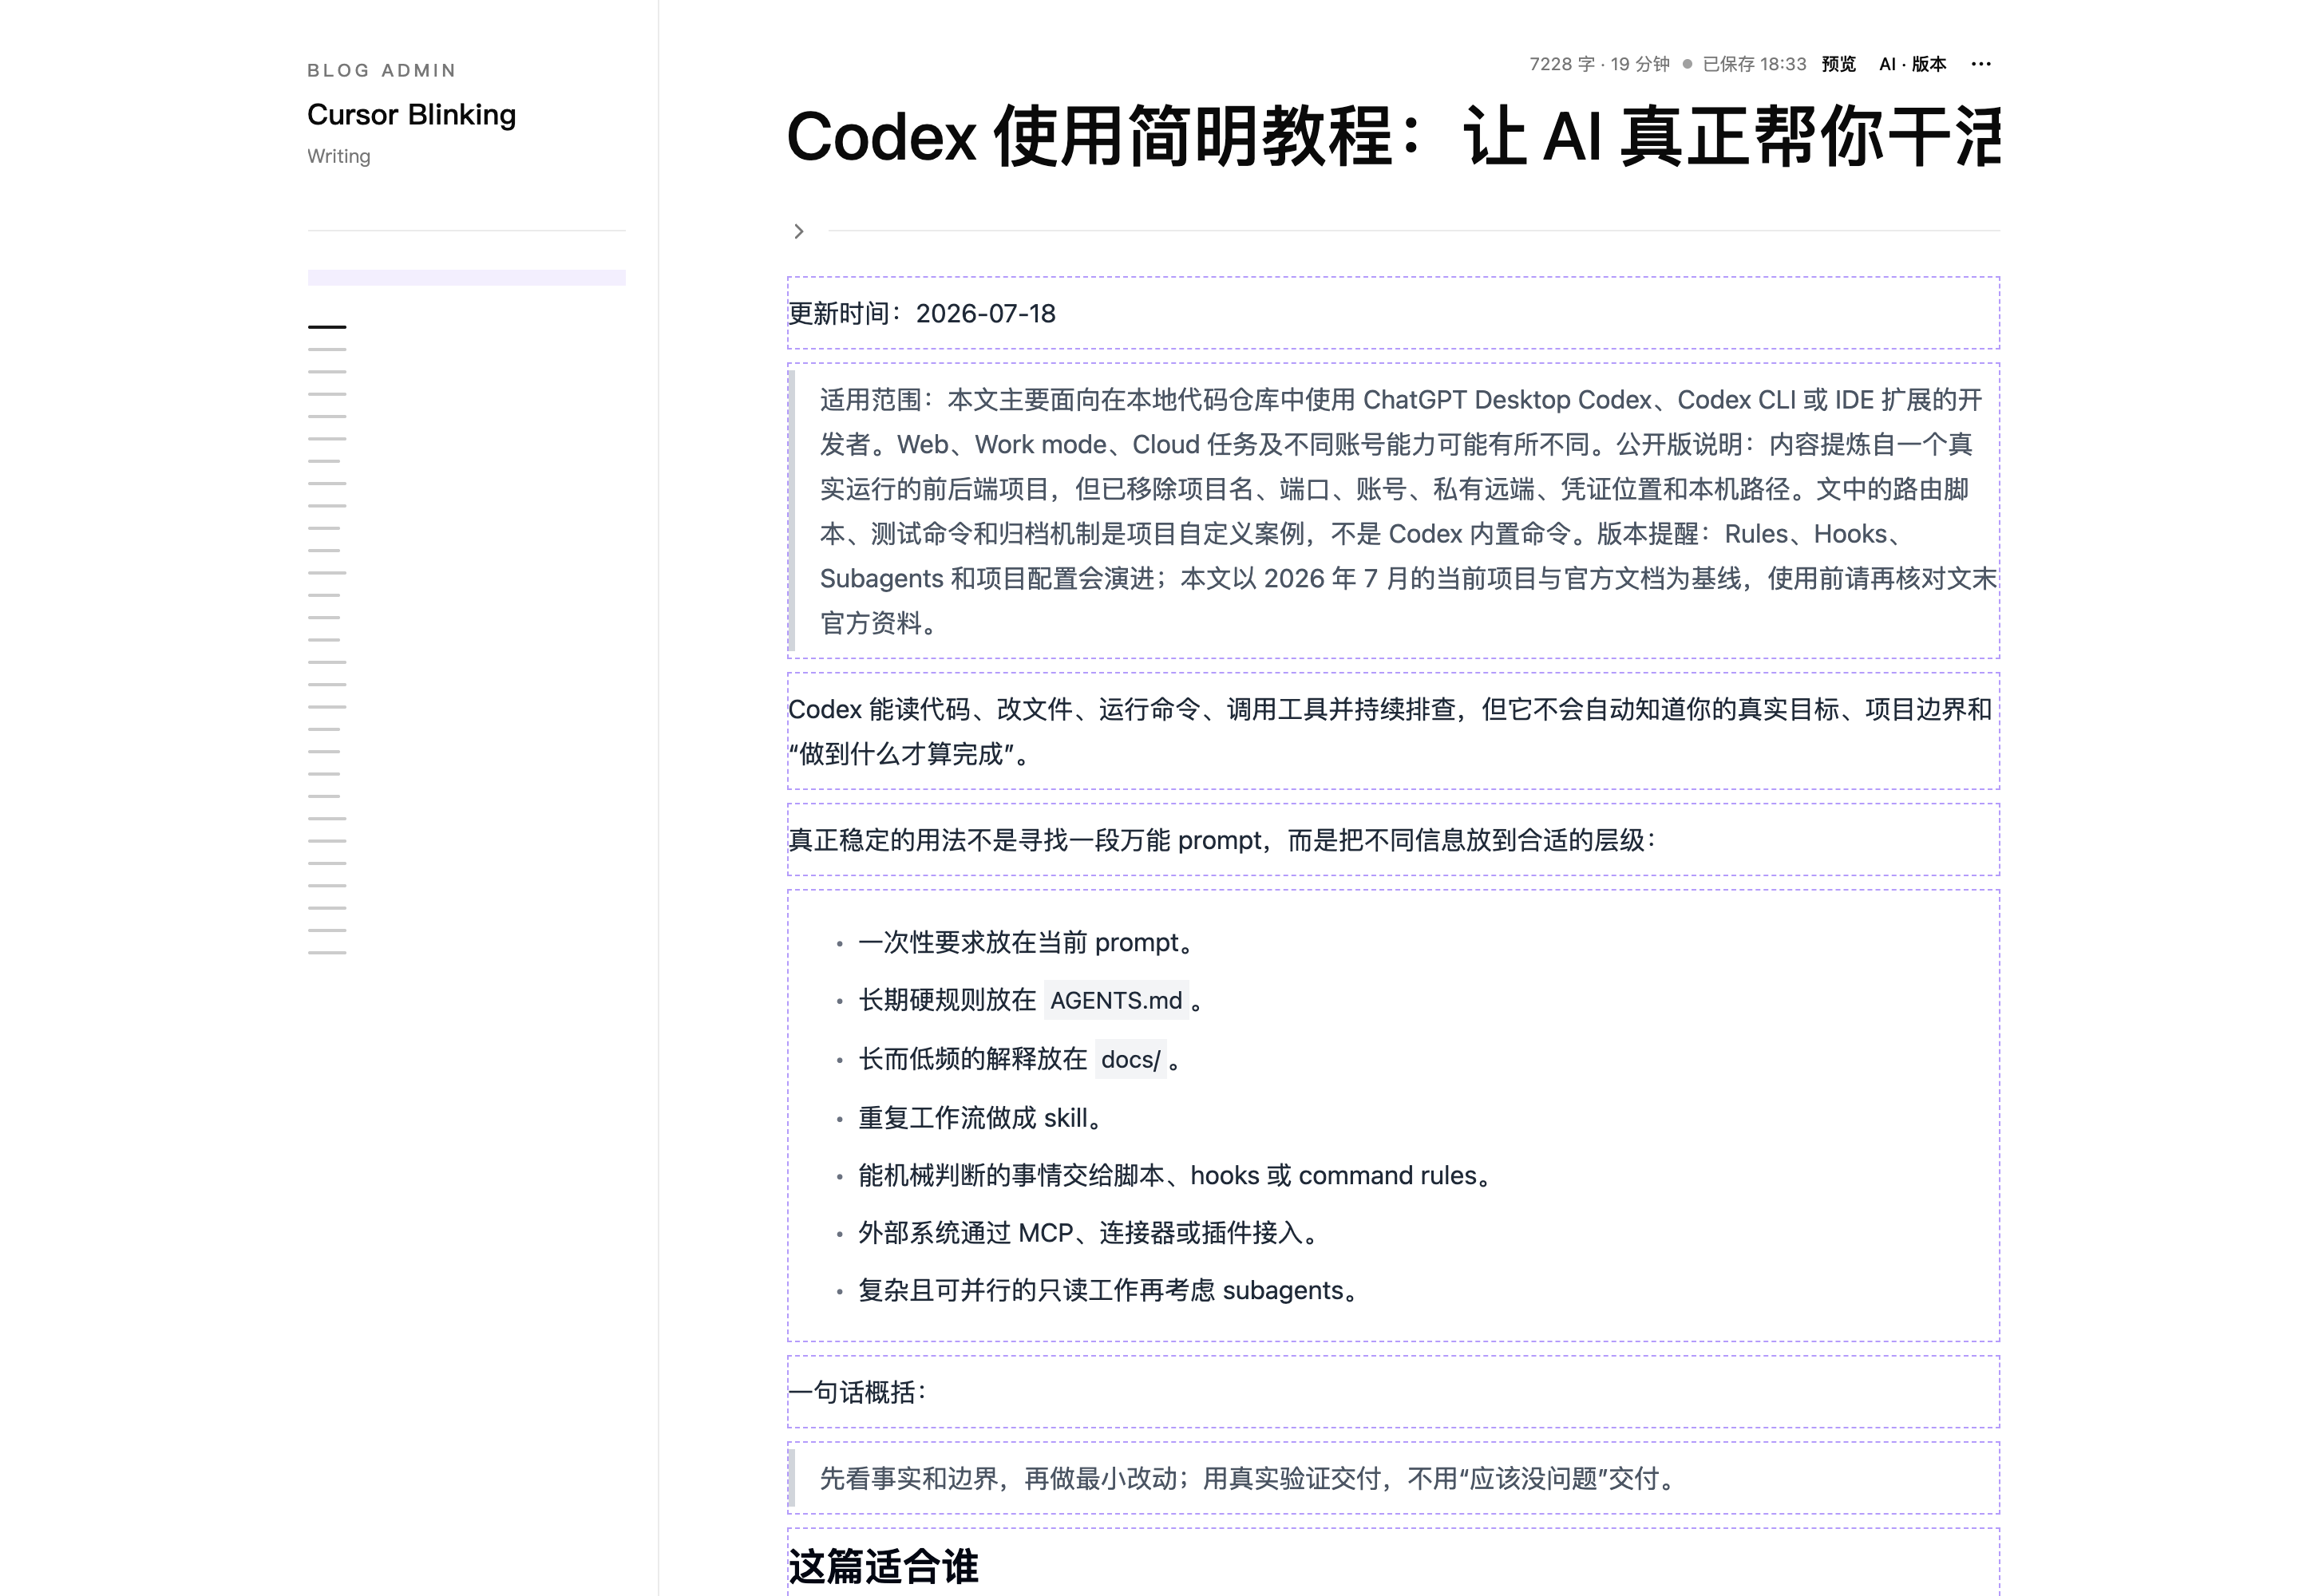Open the three-dot more options menu

(x=1980, y=64)
